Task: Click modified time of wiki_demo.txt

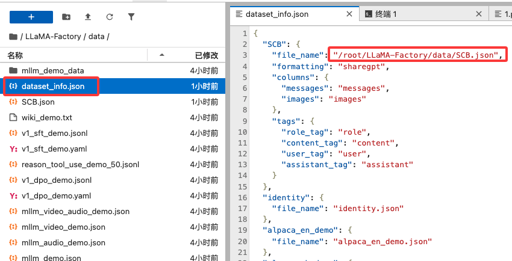Action: pyautogui.click(x=204, y=118)
